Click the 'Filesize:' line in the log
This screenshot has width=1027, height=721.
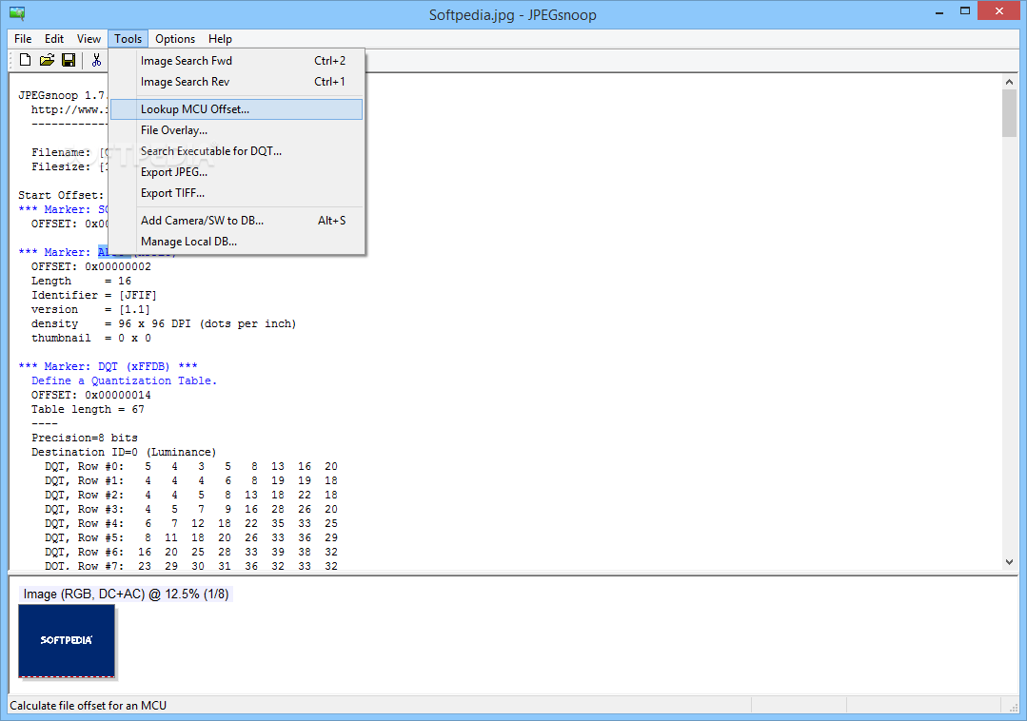pos(69,166)
